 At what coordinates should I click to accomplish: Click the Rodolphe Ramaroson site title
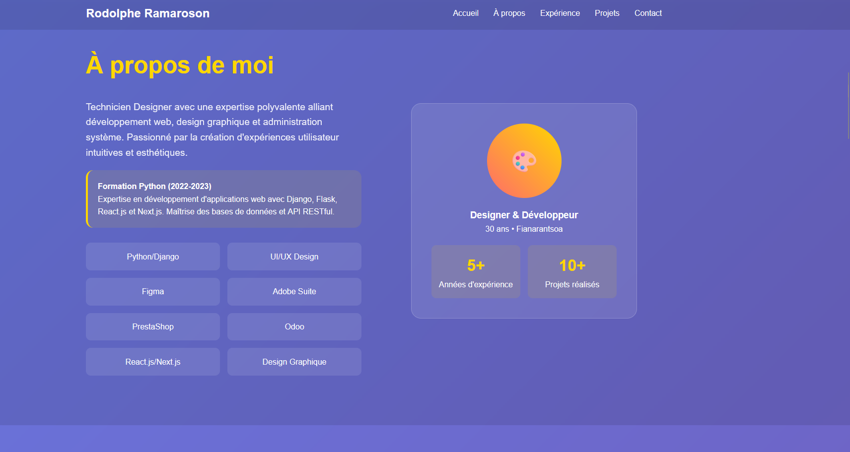coord(147,13)
